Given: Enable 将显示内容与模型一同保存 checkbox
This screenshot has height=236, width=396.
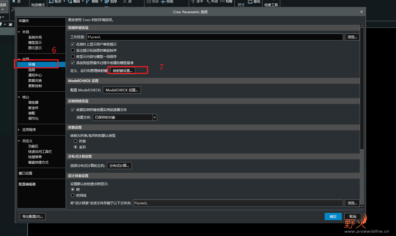Looking at the screenshot, I should [73, 56].
